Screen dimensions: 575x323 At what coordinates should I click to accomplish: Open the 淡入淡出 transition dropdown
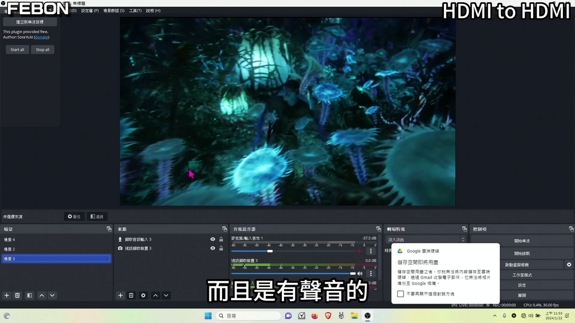(x=425, y=239)
